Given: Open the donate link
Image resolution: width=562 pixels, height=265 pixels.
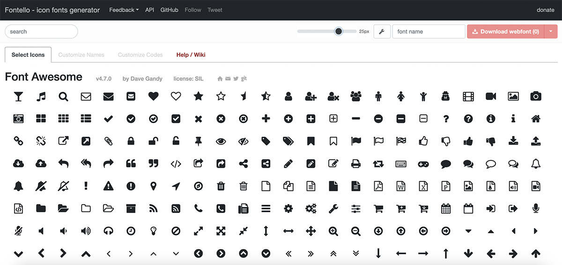Looking at the screenshot, I should (x=545, y=10).
